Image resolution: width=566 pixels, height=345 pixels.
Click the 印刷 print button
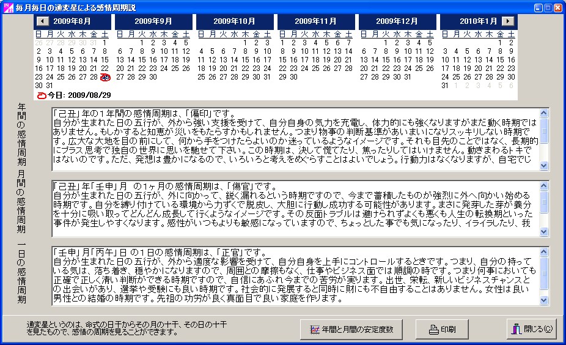(442, 329)
